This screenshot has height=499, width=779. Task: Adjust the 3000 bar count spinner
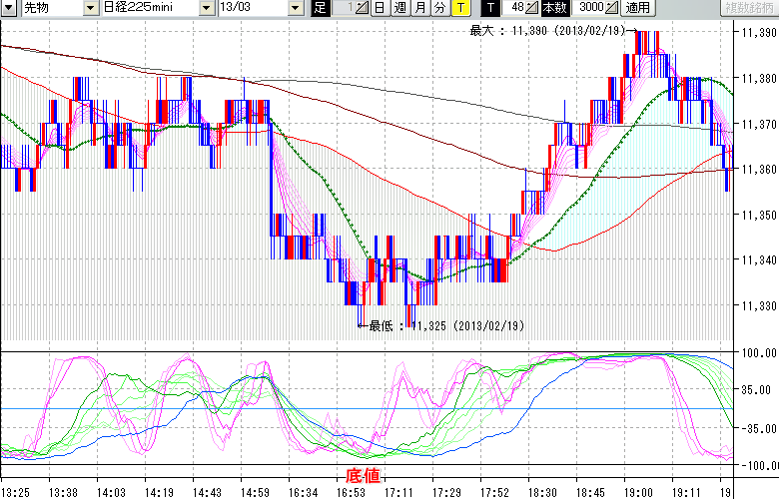pyautogui.click(x=613, y=8)
